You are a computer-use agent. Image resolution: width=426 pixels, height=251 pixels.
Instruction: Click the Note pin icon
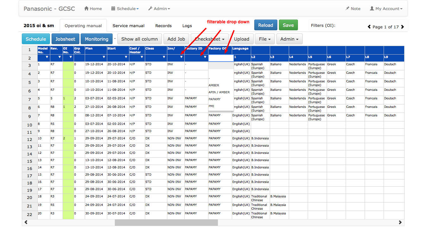coord(348,9)
